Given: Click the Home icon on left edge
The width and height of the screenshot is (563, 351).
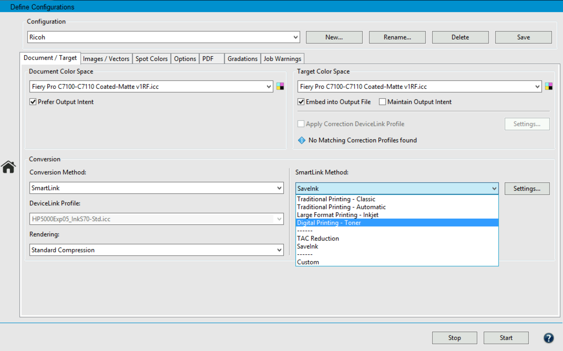Looking at the screenshot, I should click(8, 167).
